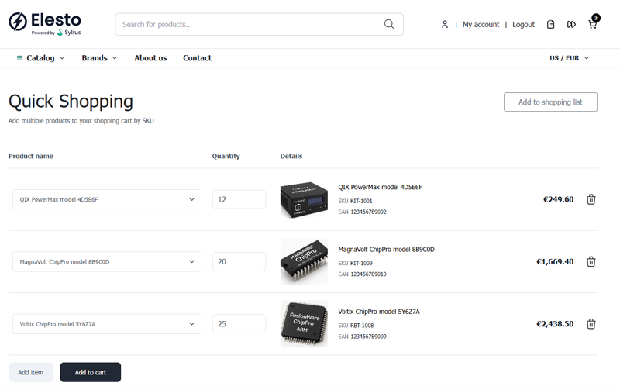The image size is (620, 390).
Task: Delete the Voltix ChipPro row
Action: 591,324
